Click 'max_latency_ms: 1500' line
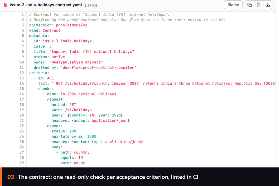The image size is (279, 186). click(74, 136)
